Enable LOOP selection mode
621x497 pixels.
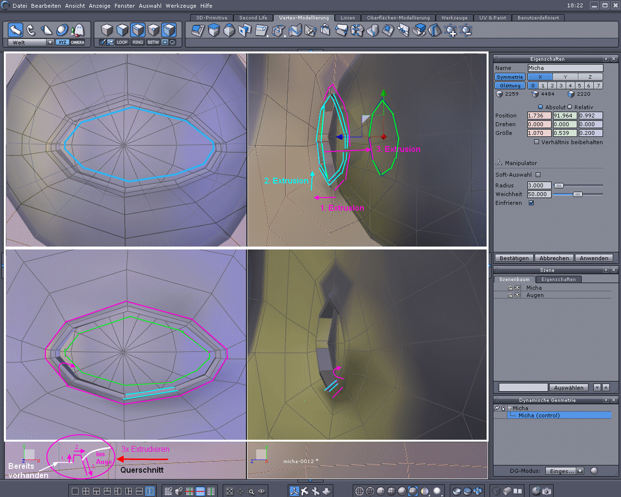point(122,42)
